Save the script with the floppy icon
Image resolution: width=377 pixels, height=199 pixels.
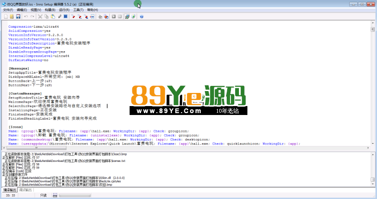(x=18, y=16)
